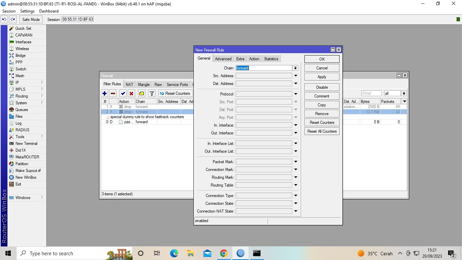The height and width of the screenshot is (260, 462).
Task: Switch to Statistics tab
Action: pyautogui.click(x=271, y=59)
